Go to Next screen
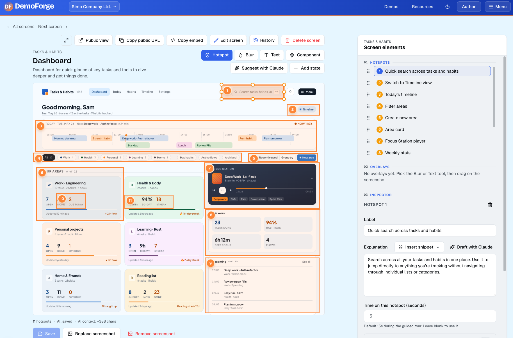This screenshot has height=338, width=513. click(53, 27)
